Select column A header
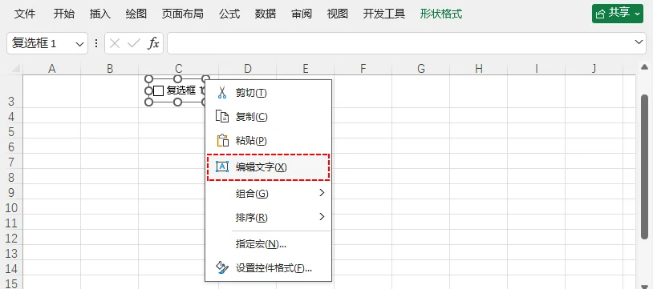The height and width of the screenshot is (289, 653). [x=51, y=69]
